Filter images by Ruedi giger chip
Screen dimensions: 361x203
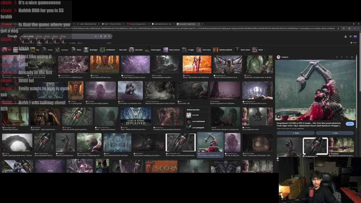coord(91,50)
